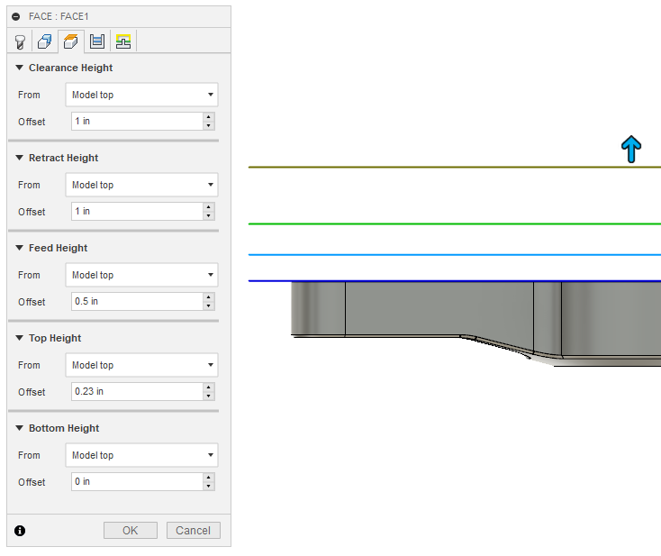Image resolution: width=661 pixels, height=556 pixels.
Task: Click Feed Height Offset field 0.5 in
Action: coord(137,301)
